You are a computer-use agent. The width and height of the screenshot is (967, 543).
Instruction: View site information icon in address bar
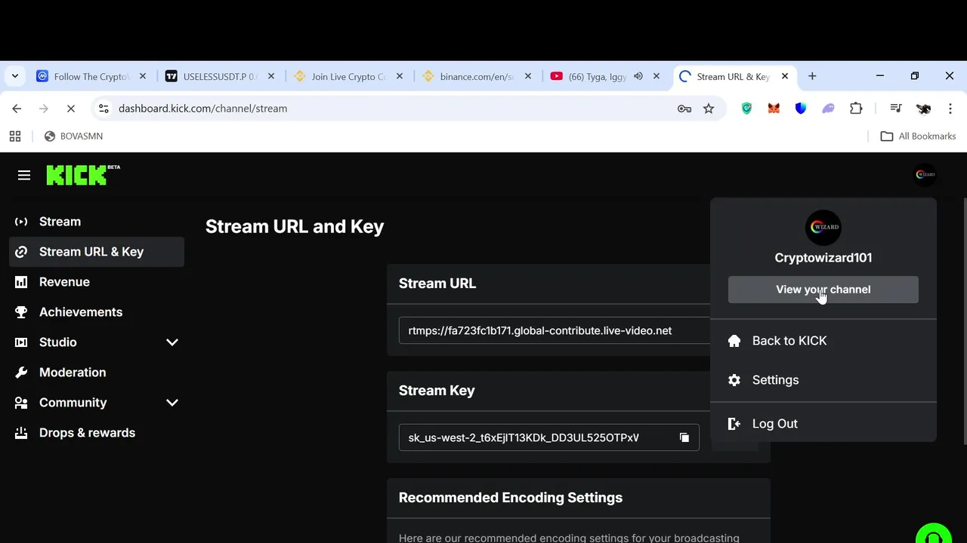[103, 109]
